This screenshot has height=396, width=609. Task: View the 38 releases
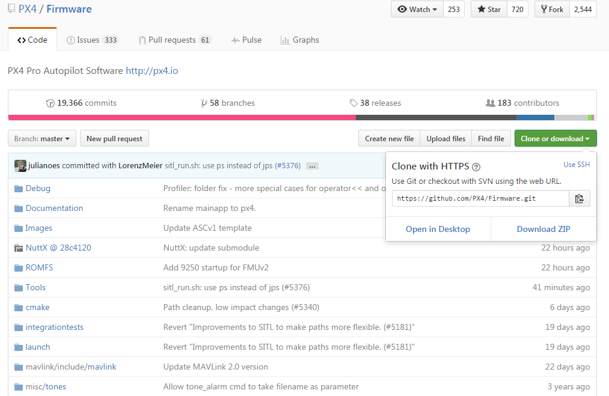click(x=376, y=103)
